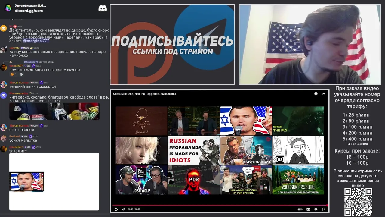Click the emoji reaction with count 1

(14, 74)
